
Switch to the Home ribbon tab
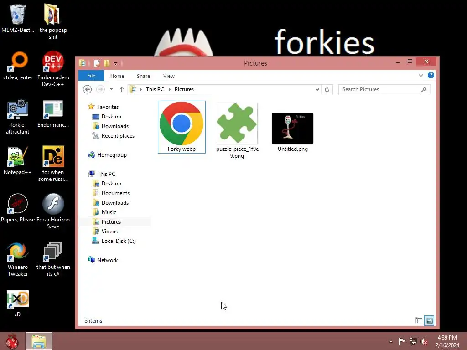click(117, 76)
